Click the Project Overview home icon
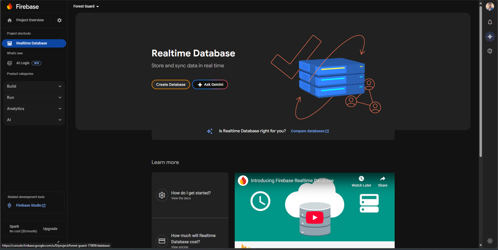This screenshot has height=250, width=498. [x=10, y=20]
